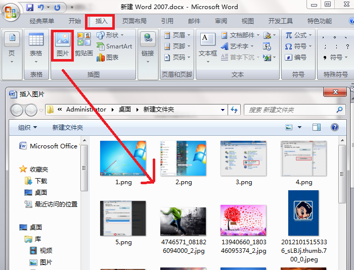Redo the last action
This screenshot has width=354, height=270.
pyautogui.click(x=57, y=8)
